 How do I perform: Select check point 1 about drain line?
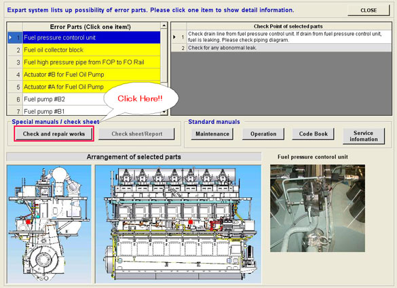pos(289,37)
